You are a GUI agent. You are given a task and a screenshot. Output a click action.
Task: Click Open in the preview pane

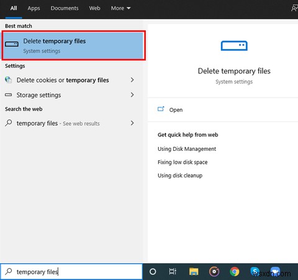[176, 110]
